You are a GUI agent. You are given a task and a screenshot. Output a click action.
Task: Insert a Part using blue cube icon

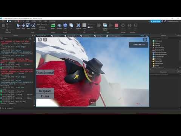pyautogui.click(x=65, y=26)
